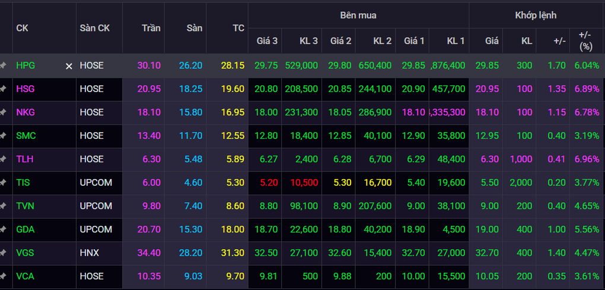Click the Giá 3 column header

(267, 40)
